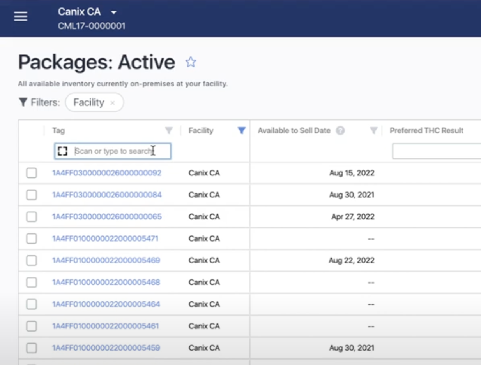
Task: Click the star to favorite Packages: Active
Action: 190,61
